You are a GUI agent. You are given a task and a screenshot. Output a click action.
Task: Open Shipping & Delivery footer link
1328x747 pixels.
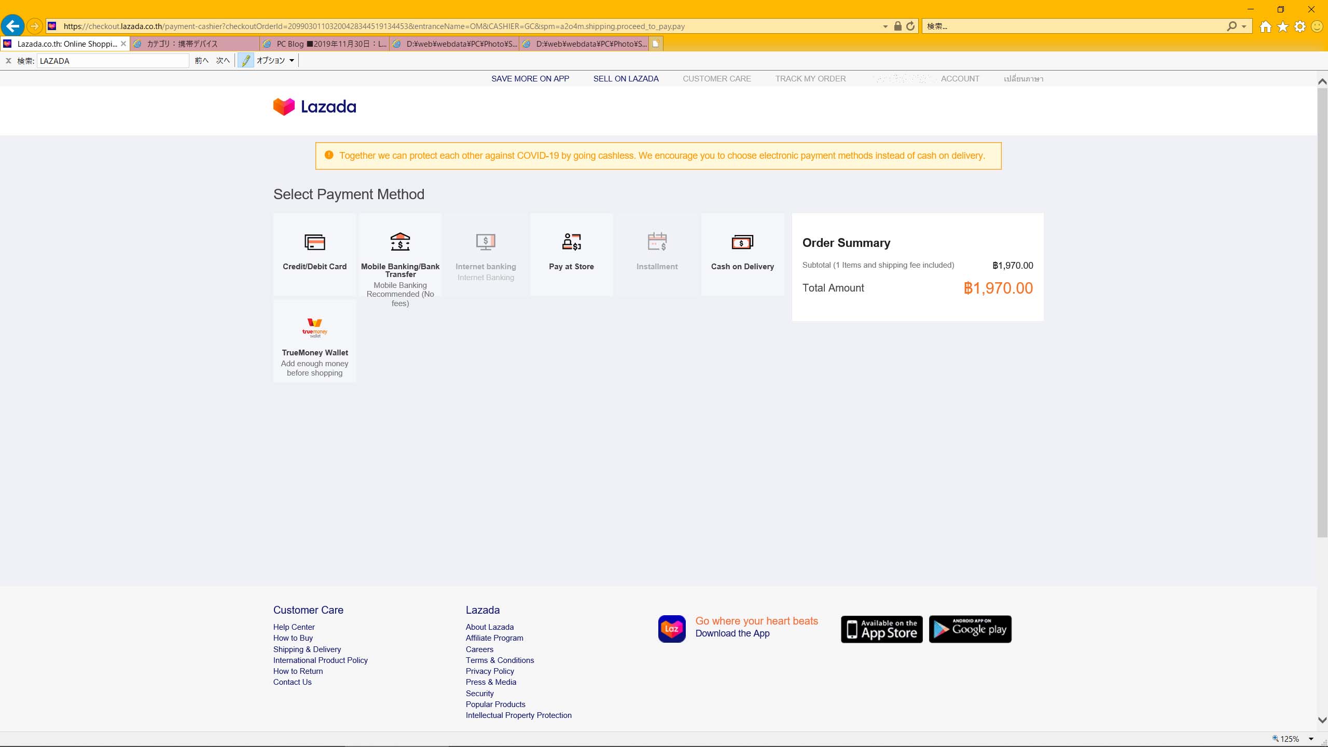(307, 649)
